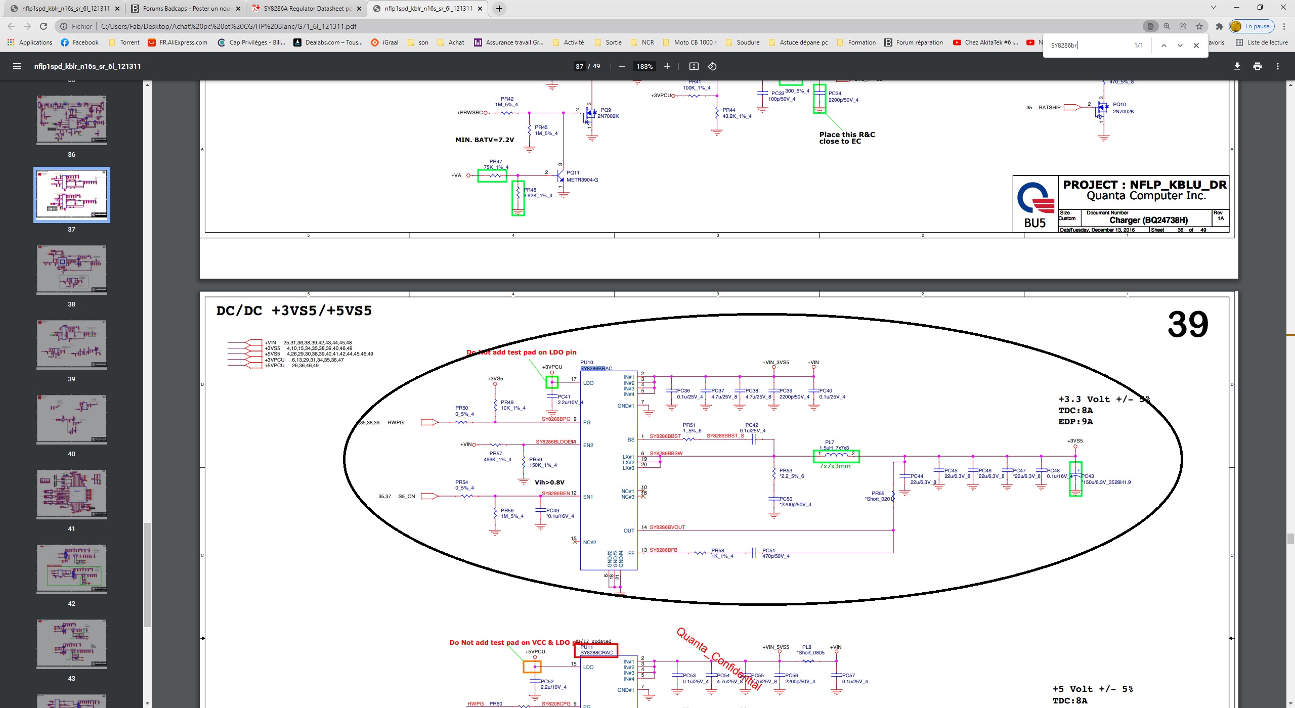This screenshot has width=1295, height=708.
Task: Rotate the PDF counterclockwise
Action: [x=712, y=66]
